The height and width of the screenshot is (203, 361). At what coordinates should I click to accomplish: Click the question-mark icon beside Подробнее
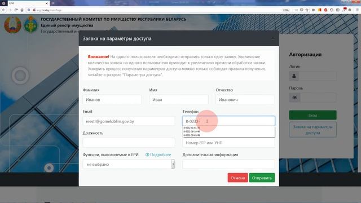point(147,155)
